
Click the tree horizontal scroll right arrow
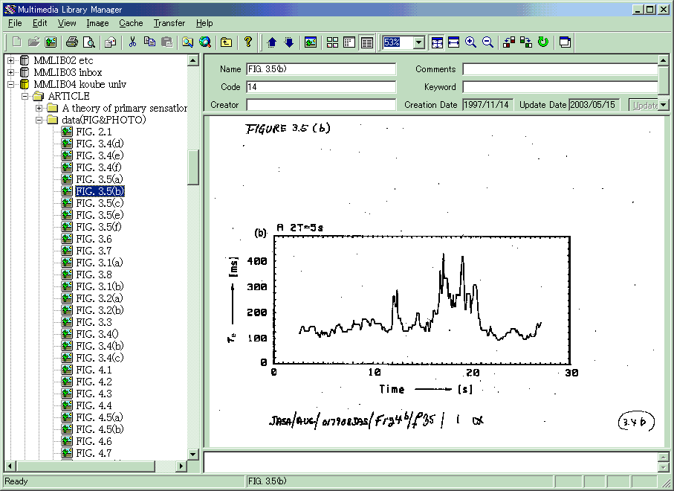tap(181, 466)
